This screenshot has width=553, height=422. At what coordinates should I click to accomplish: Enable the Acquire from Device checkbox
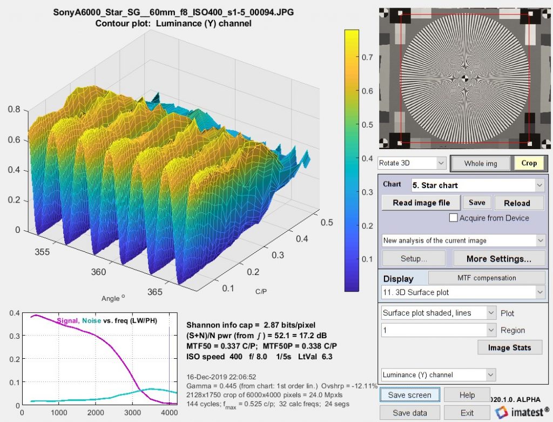[x=453, y=218]
